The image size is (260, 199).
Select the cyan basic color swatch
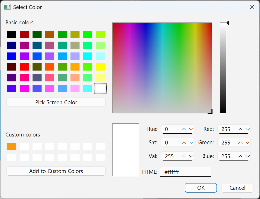[88, 56]
